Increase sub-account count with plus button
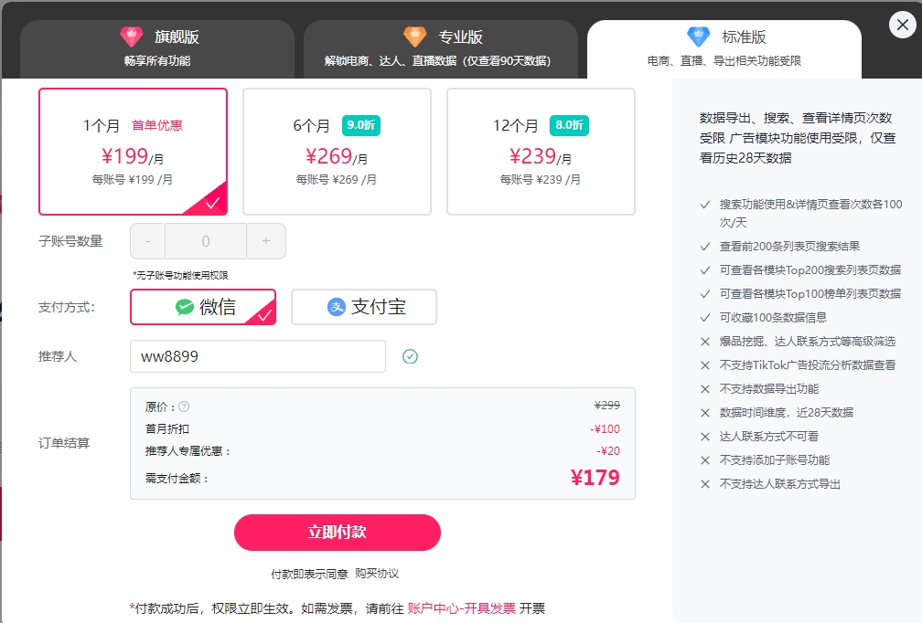Image resolution: width=922 pixels, height=623 pixels. coord(266,241)
